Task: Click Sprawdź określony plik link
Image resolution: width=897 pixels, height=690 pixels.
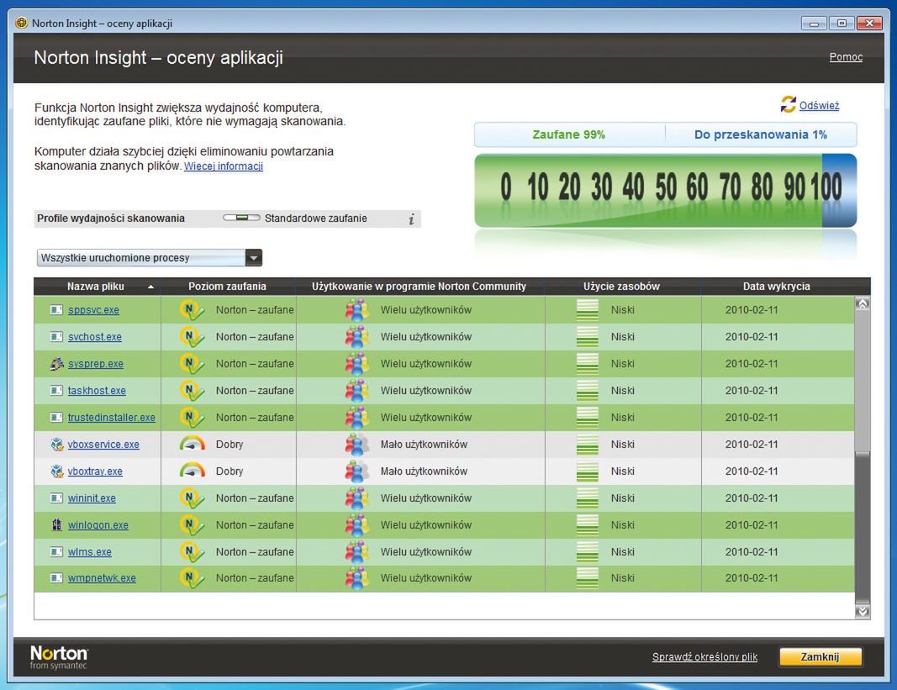Action: (x=704, y=657)
